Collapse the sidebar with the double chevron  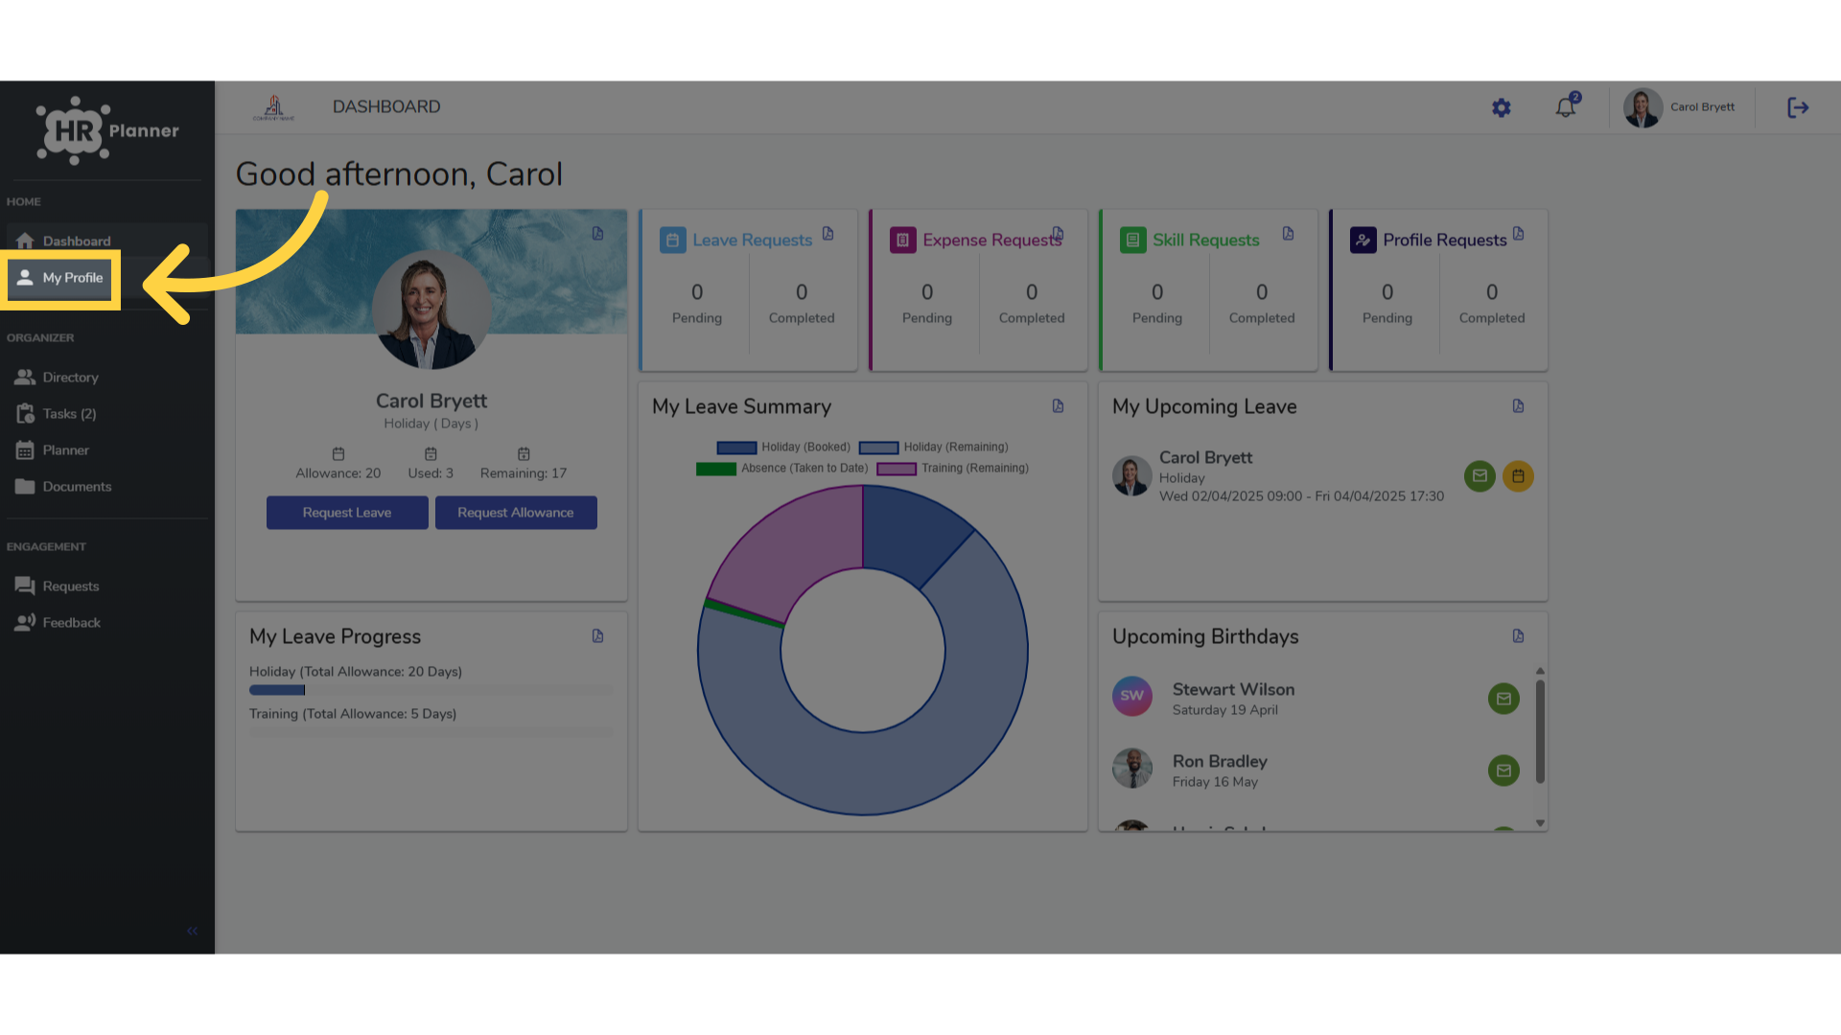click(x=192, y=931)
